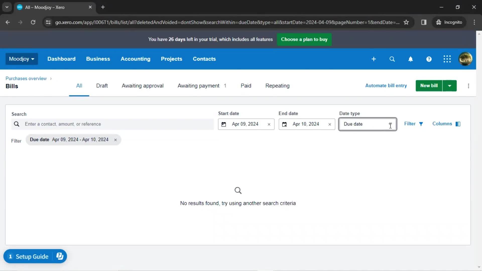Image resolution: width=482 pixels, height=271 pixels.
Task: Open the Contacts menu
Action: point(204,59)
